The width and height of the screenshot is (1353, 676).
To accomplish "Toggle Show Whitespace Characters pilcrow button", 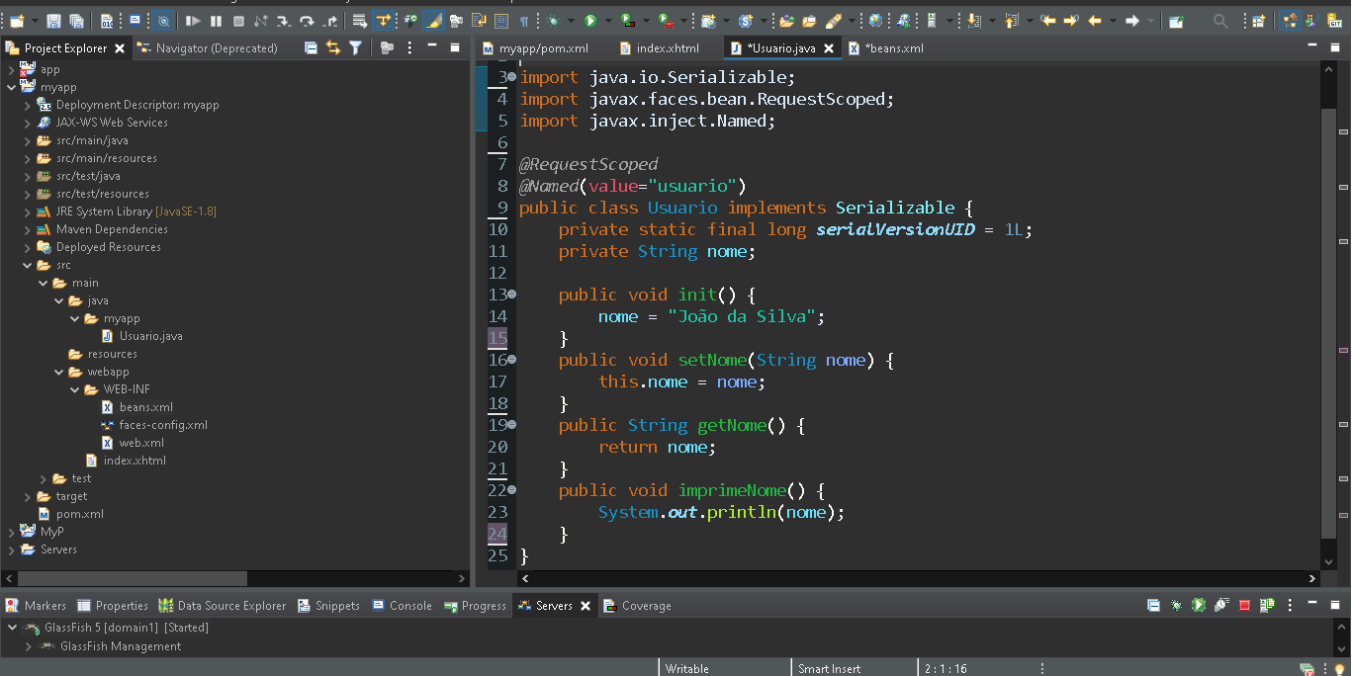I will 524,21.
